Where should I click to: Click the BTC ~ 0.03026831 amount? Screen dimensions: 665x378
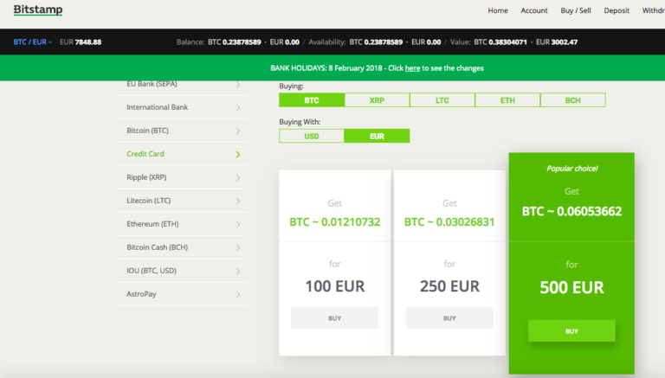[x=449, y=222]
